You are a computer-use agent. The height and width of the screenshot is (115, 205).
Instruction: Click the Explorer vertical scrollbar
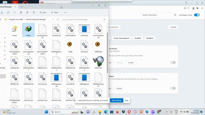pos(107,53)
